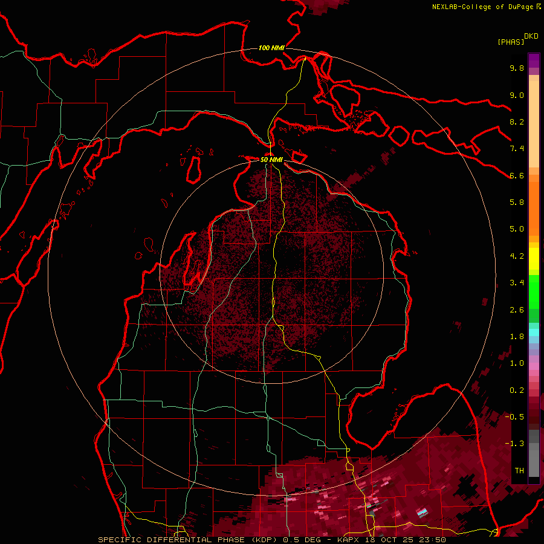Click the 1.0 value on the color scale

coord(517,363)
